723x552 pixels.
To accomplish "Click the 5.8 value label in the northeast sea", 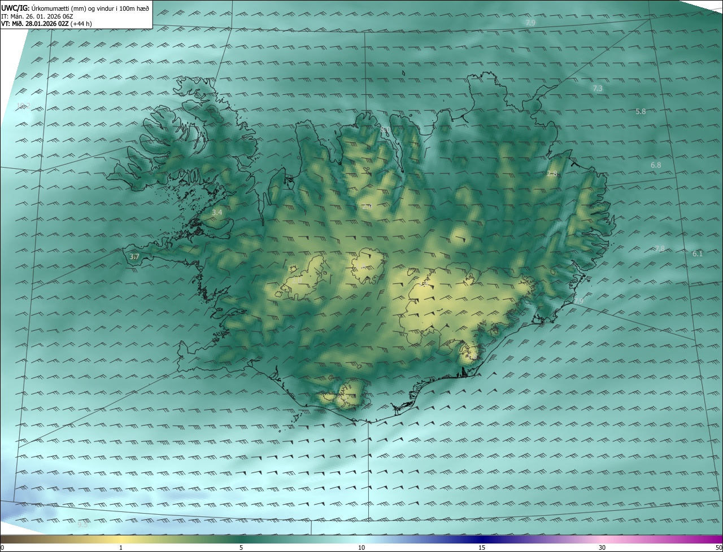I will (641, 112).
